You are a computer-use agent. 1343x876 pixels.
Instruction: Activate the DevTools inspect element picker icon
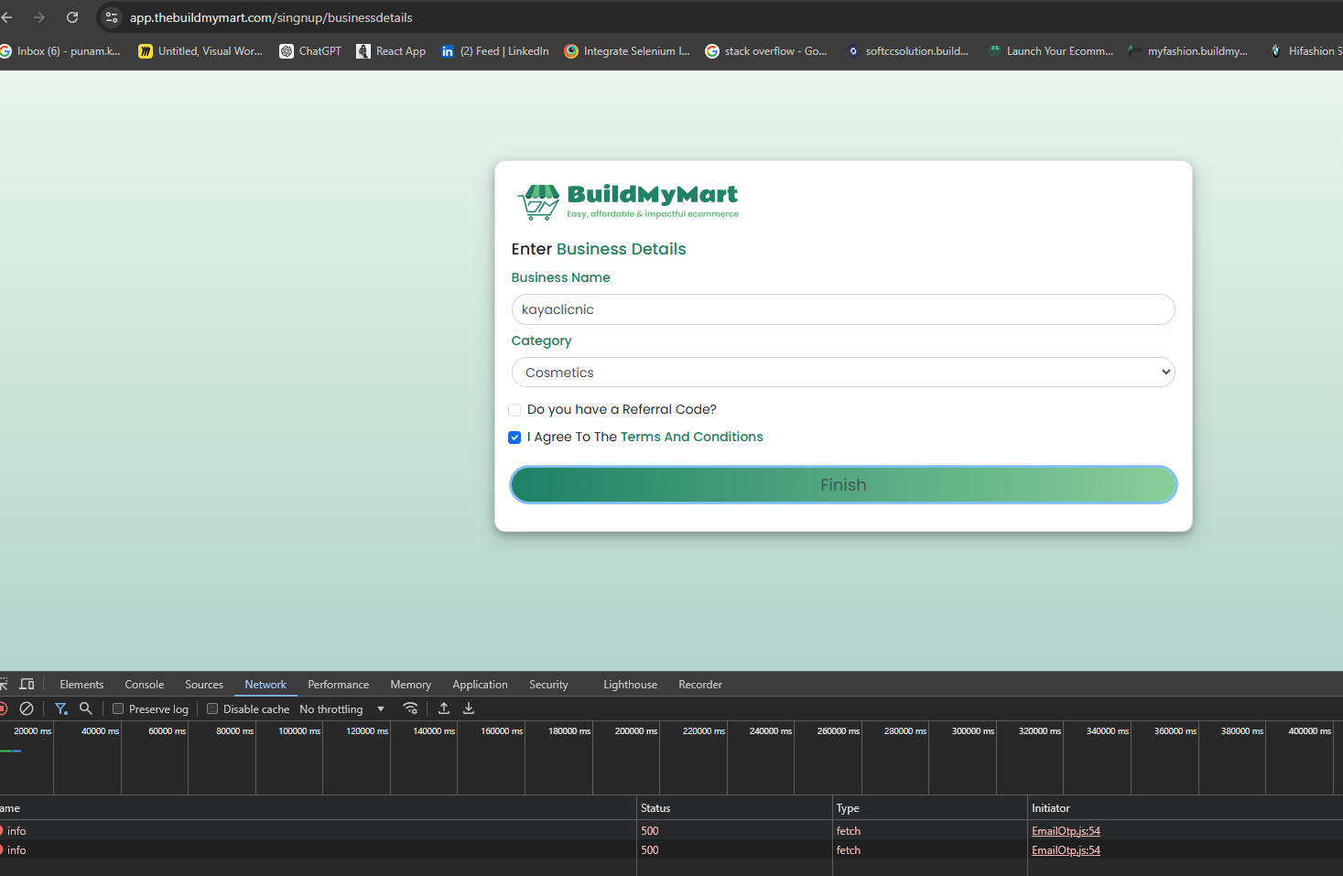coord(4,684)
